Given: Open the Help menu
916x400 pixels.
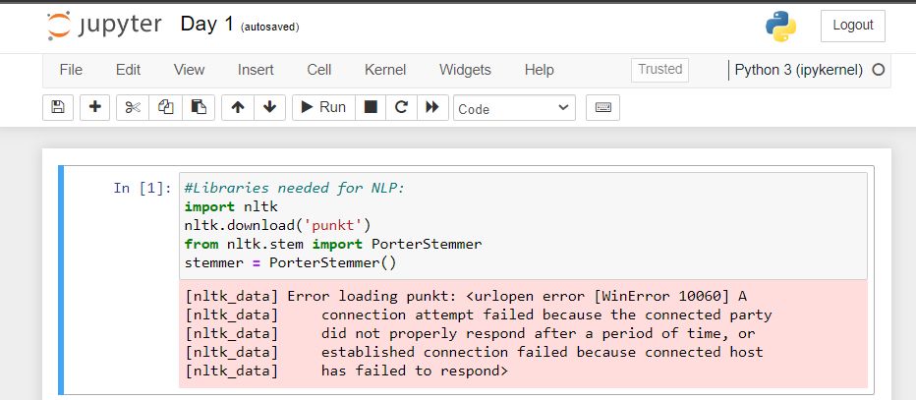Looking at the screenshot, I should [x=539, y=70].
